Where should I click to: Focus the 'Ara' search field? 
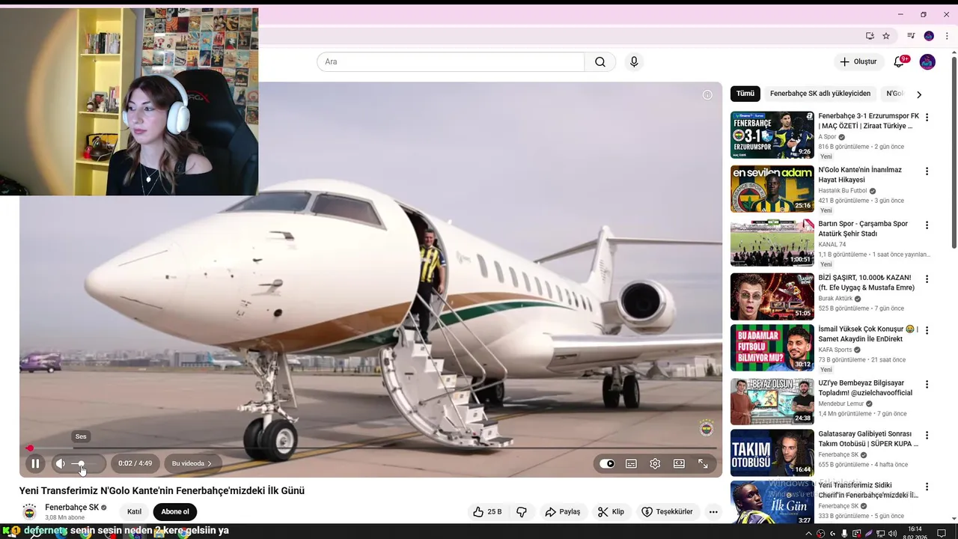point(451,62)
